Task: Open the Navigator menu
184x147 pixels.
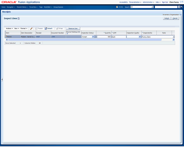Action: click(x=11, y=7)
